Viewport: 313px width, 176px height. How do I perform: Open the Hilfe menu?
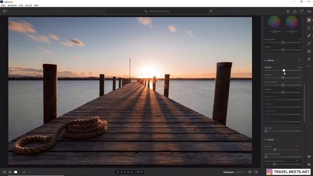tap(36, 5)
